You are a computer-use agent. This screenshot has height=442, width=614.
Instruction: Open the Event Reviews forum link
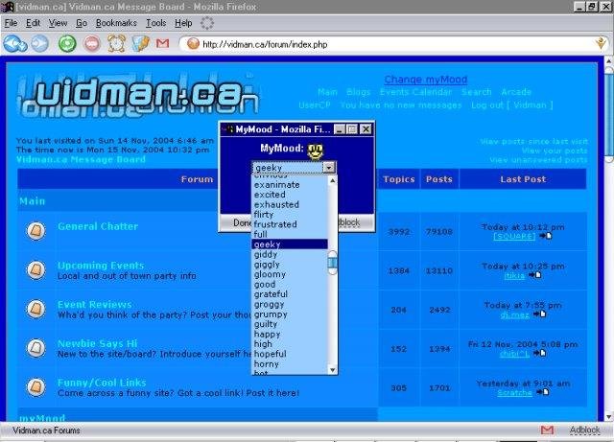[94, 305]
